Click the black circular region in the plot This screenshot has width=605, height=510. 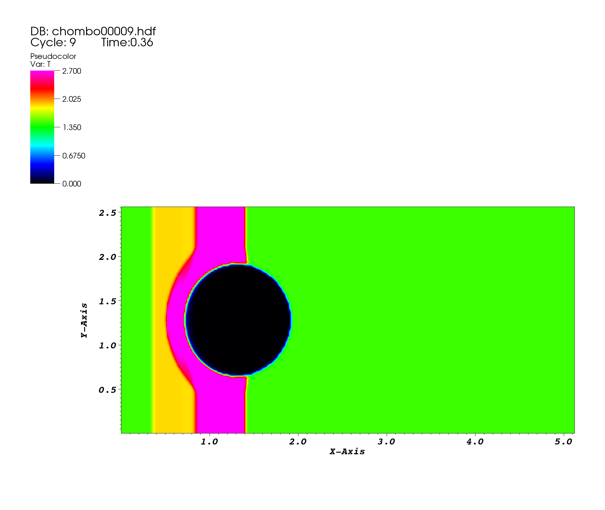tap(238, 320)
